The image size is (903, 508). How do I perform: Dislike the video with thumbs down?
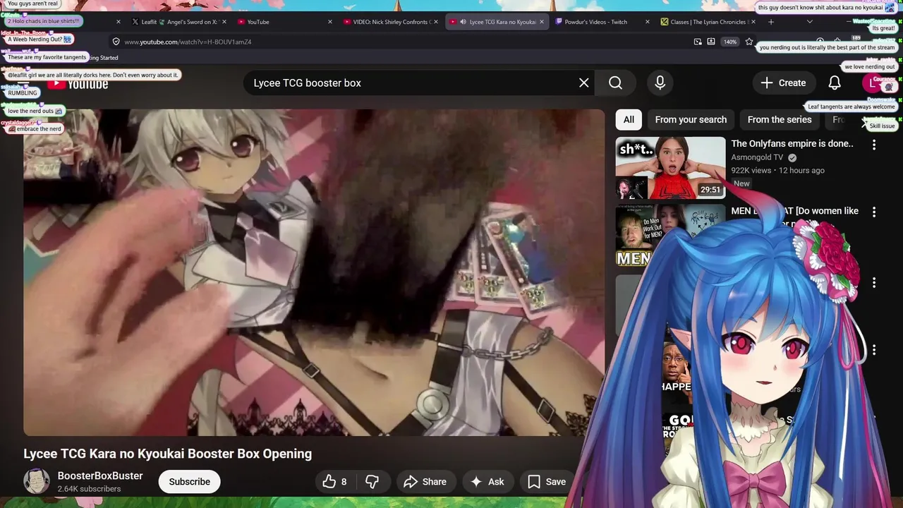click(x=372, y=482)
